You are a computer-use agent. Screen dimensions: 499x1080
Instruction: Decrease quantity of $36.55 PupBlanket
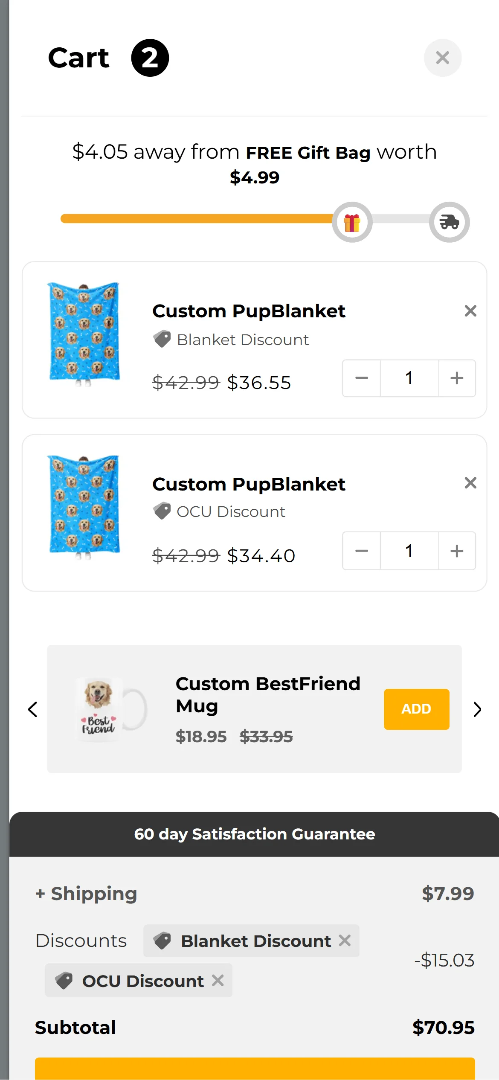pyautogui.click(x=362, y=378)
